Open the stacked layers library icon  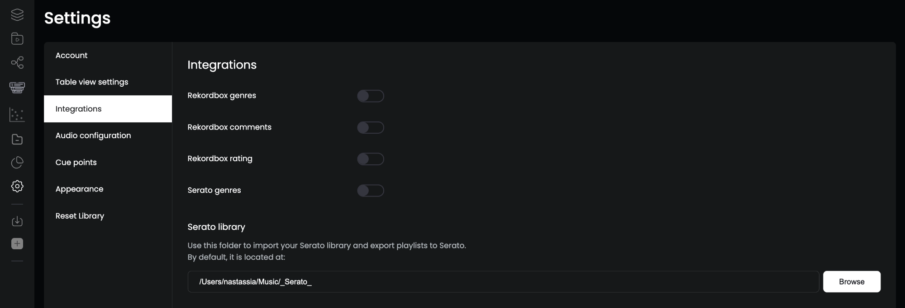[x=17, y=15]
